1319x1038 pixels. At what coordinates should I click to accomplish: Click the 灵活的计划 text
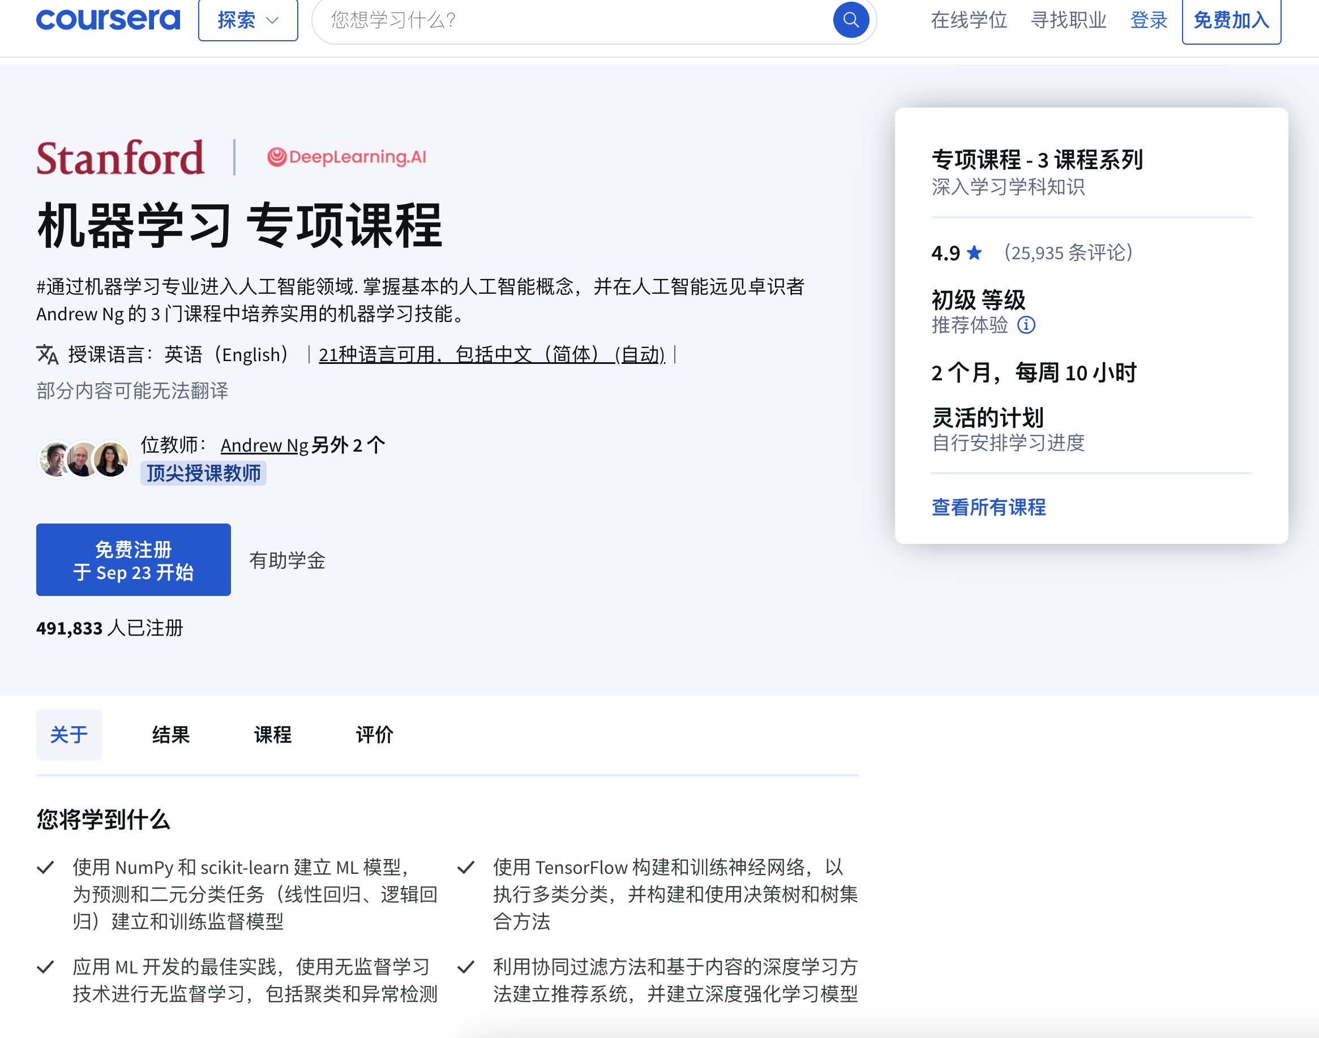pyautogui.click(x=988, y=418)
